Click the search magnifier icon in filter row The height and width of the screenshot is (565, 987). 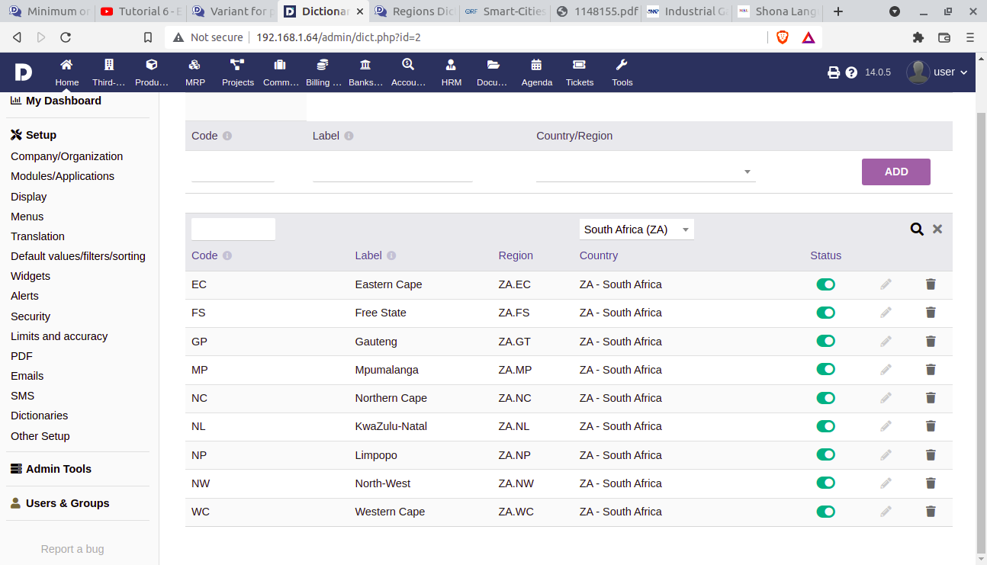(x=917, y=229)
